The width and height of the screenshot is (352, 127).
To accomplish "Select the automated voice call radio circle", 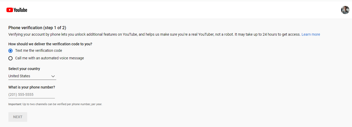I will (10, 58).
